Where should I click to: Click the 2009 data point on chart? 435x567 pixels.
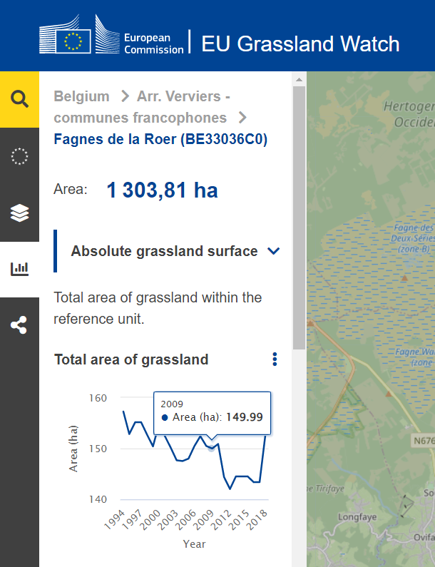click(x=211, y=447)
